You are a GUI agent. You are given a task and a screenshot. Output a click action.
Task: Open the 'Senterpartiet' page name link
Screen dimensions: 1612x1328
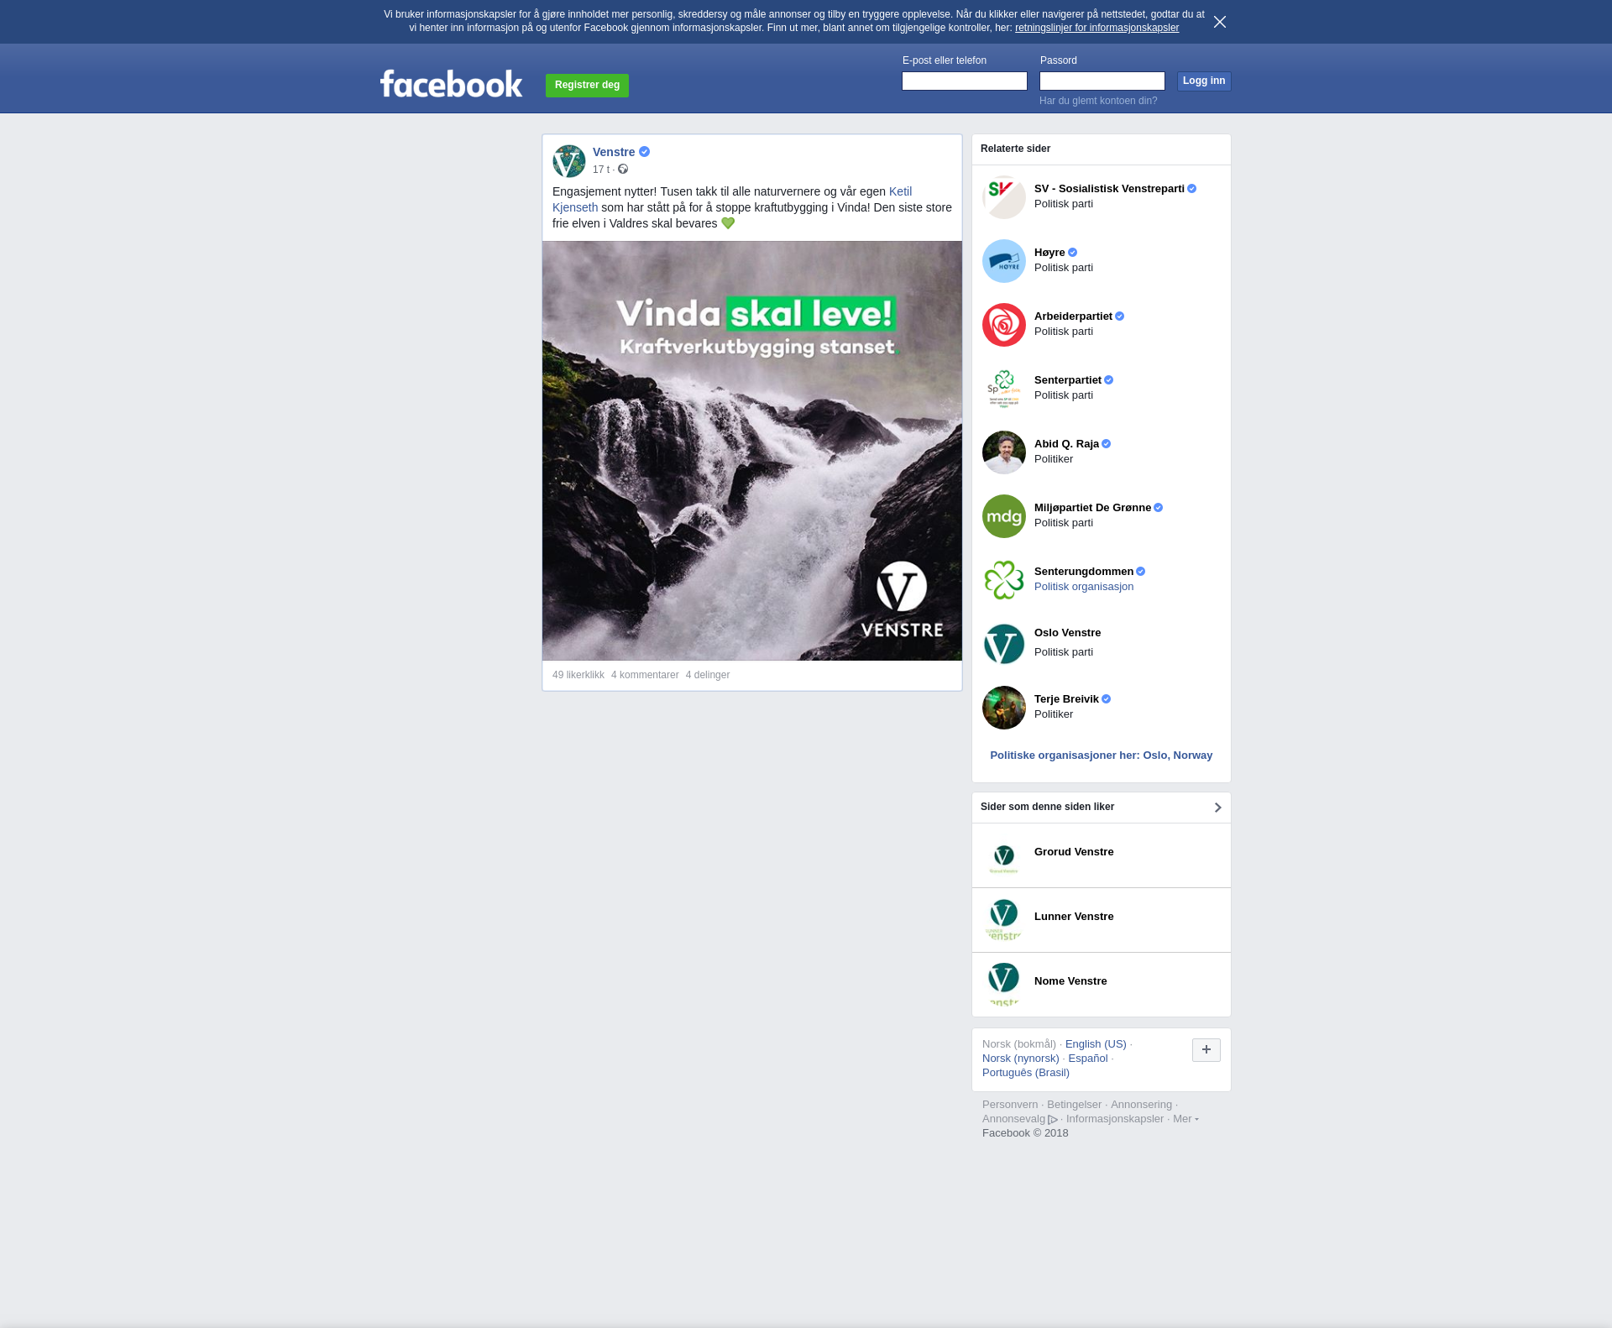pos(1068,380)
